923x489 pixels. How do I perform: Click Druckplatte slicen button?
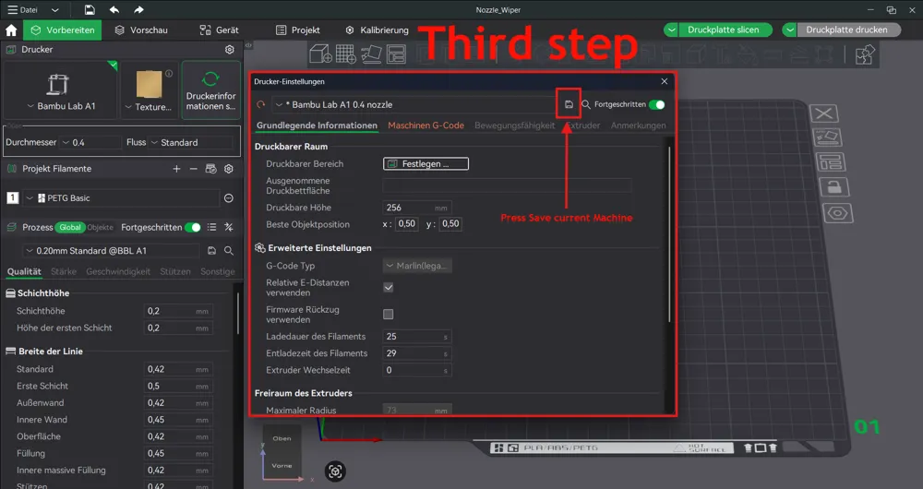(x=723, y=30)
